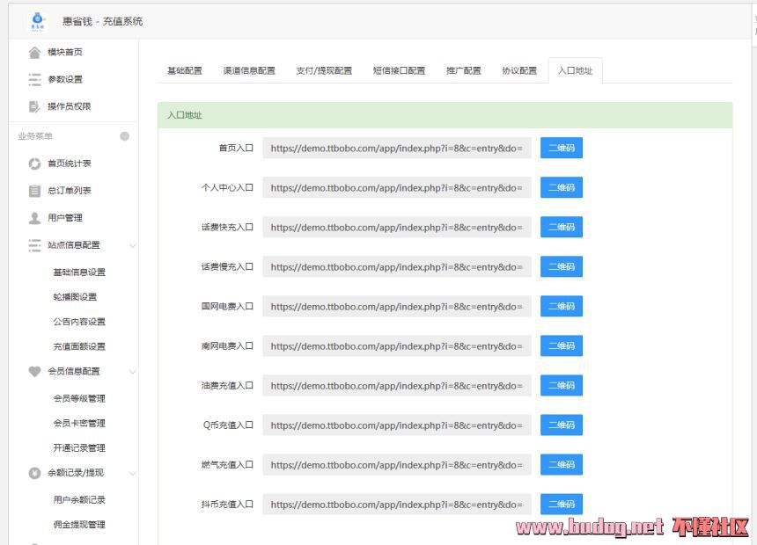
Task: Open 轮播图设置 in the sidebar
Action: [x=75, y=297]
